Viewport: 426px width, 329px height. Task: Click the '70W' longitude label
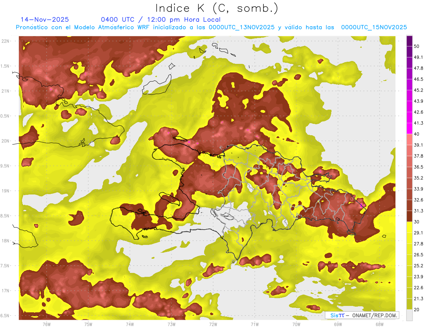[296, 324]
